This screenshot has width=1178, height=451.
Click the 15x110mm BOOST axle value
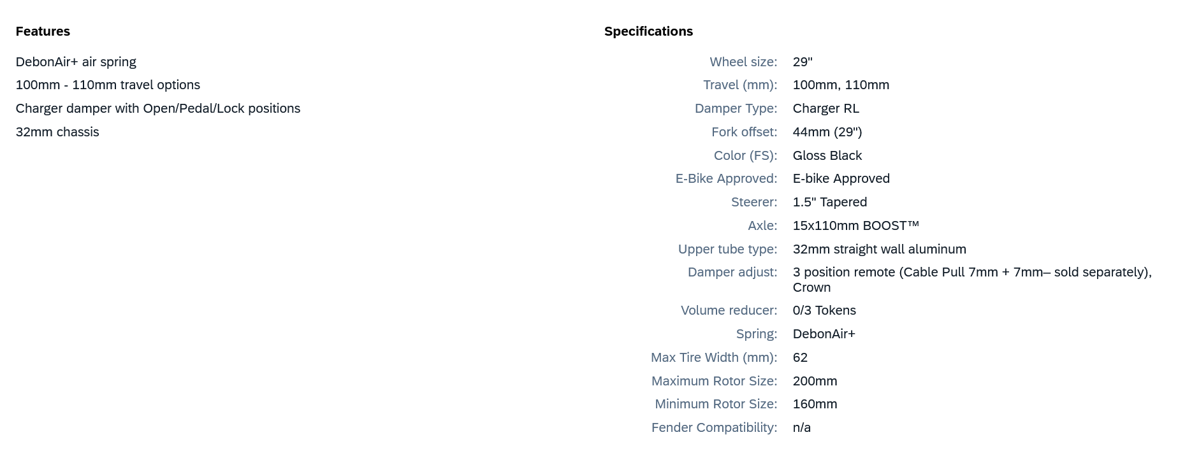(x=855, y=226)
